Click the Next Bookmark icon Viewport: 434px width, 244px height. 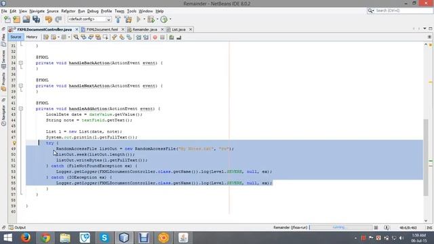(x=122, y=37)
